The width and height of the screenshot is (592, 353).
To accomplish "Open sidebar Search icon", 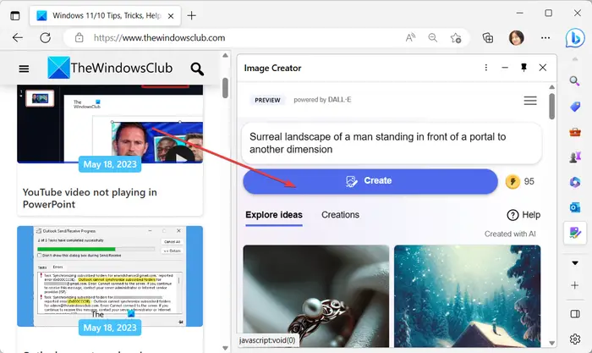I will 574,80.
